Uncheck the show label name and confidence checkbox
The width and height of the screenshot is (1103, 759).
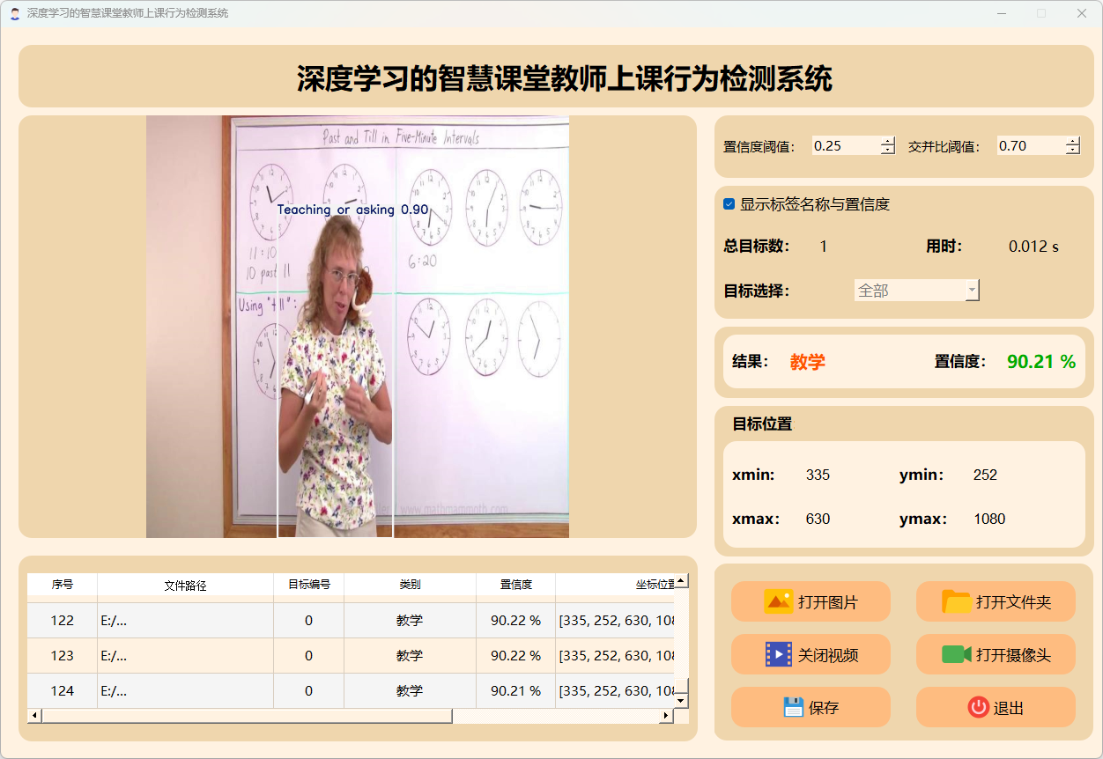[729, 204]
